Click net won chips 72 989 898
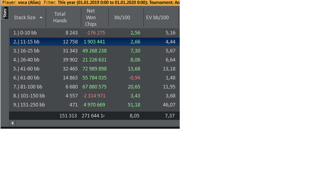320x180 pixels. point(95,69)
